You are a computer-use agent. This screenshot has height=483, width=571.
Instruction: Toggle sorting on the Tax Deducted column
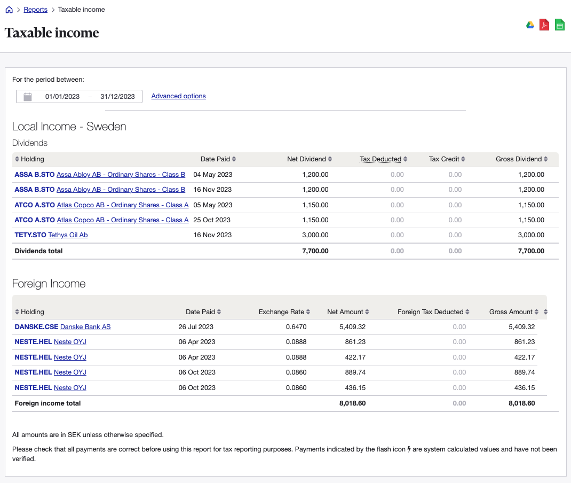click(404, 159)
